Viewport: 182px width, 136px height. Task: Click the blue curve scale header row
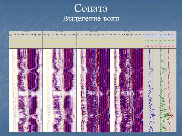[160, 34]
